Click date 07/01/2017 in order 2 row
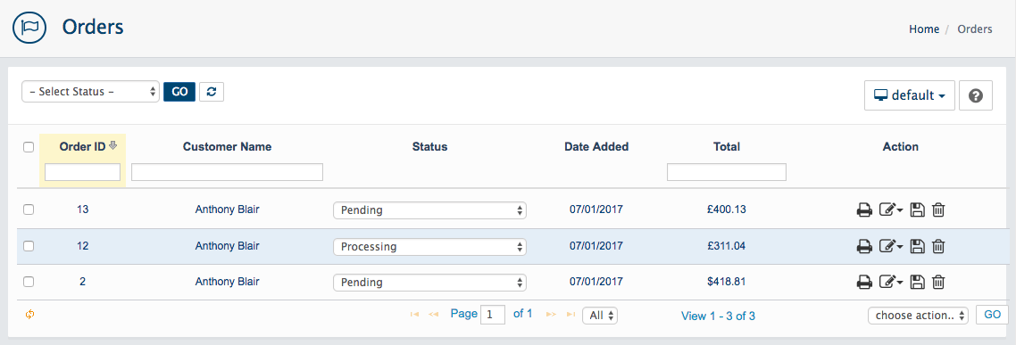Image resolution: width=1016 pixels, height=345 pixels. point(596,283)
